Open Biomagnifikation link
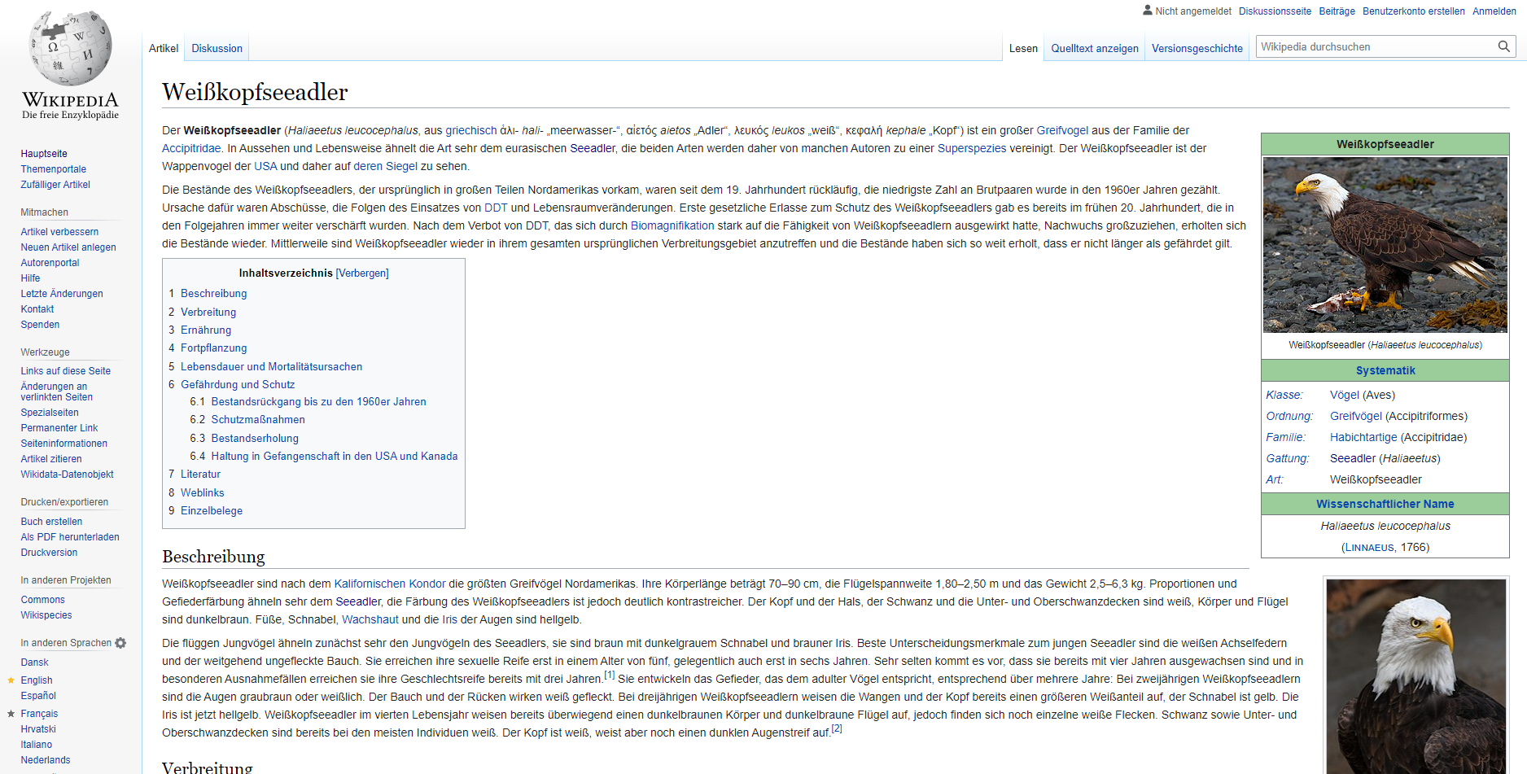Screen dimensions: 1527x774 [x=672, y=225]
